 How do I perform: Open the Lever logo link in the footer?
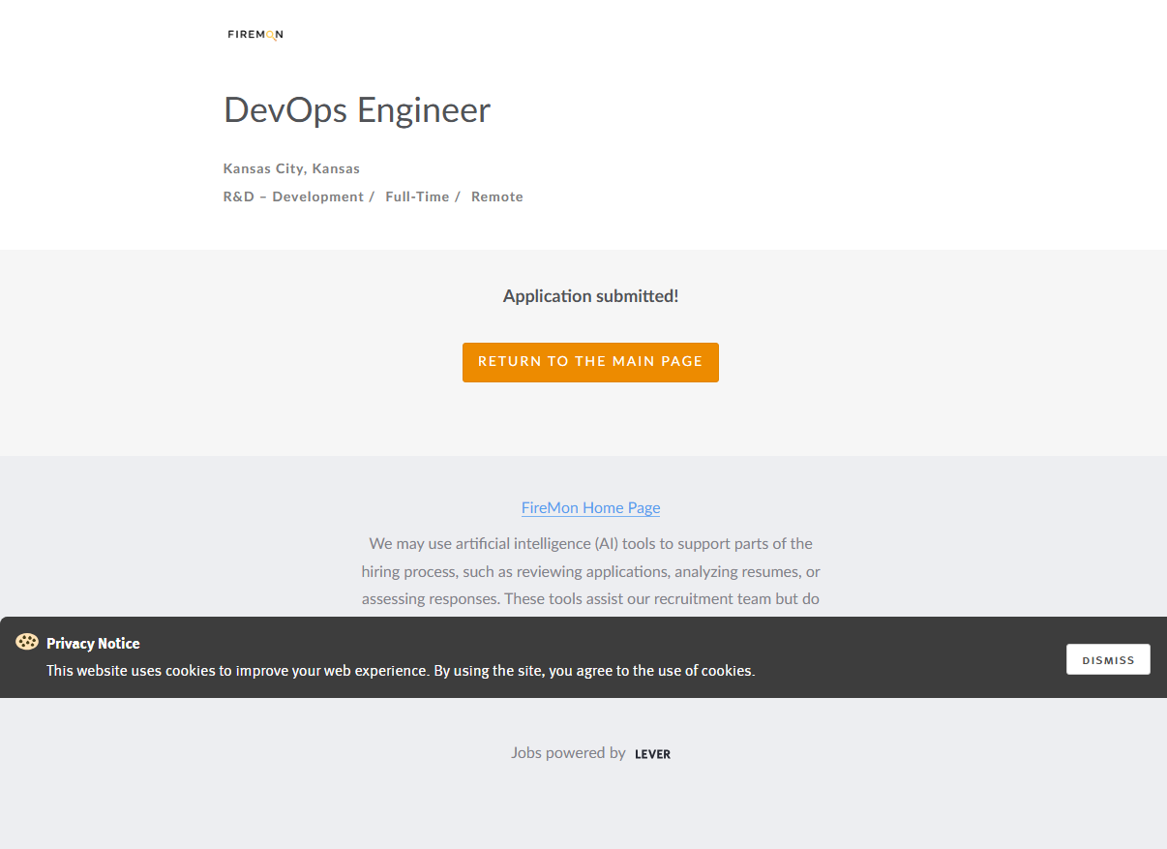(x=652, y=754)
